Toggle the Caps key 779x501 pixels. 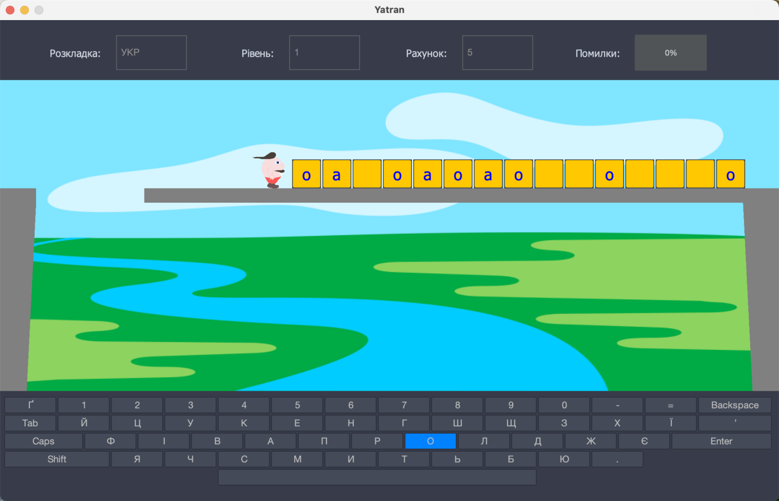pyautogui.click(x=44, y=441)
